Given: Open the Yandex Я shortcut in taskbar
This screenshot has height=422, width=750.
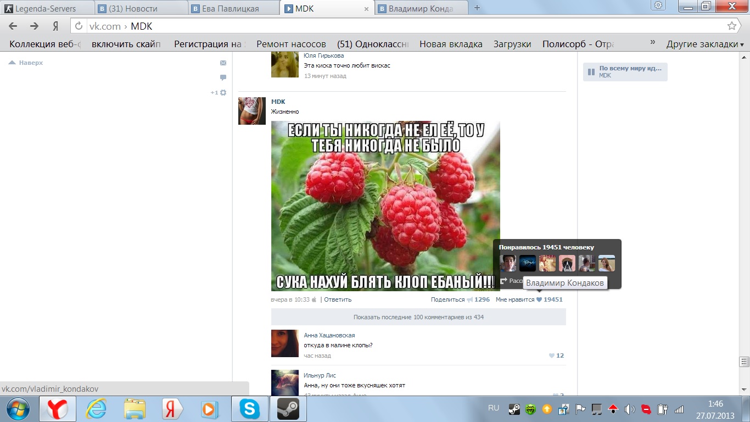Looking at the screenshot, I should pos(172,409).
